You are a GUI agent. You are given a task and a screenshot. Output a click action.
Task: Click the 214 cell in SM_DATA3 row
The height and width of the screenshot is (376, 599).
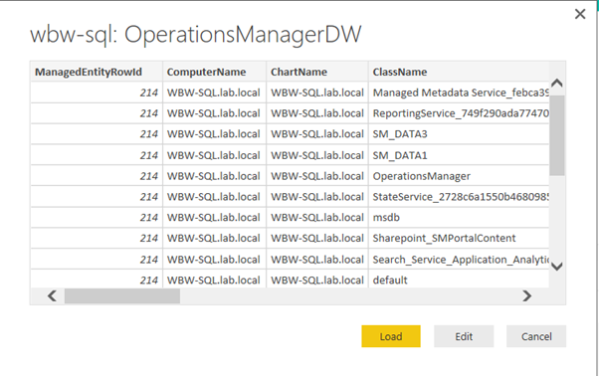pos(97,134)
